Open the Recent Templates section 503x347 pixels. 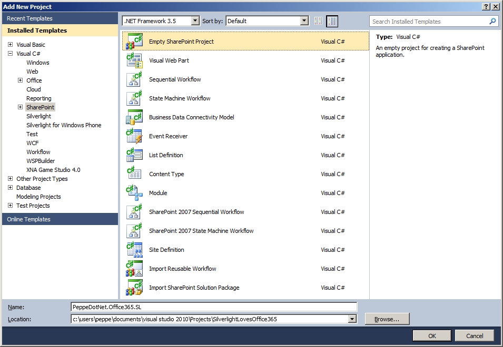(60, 18)
